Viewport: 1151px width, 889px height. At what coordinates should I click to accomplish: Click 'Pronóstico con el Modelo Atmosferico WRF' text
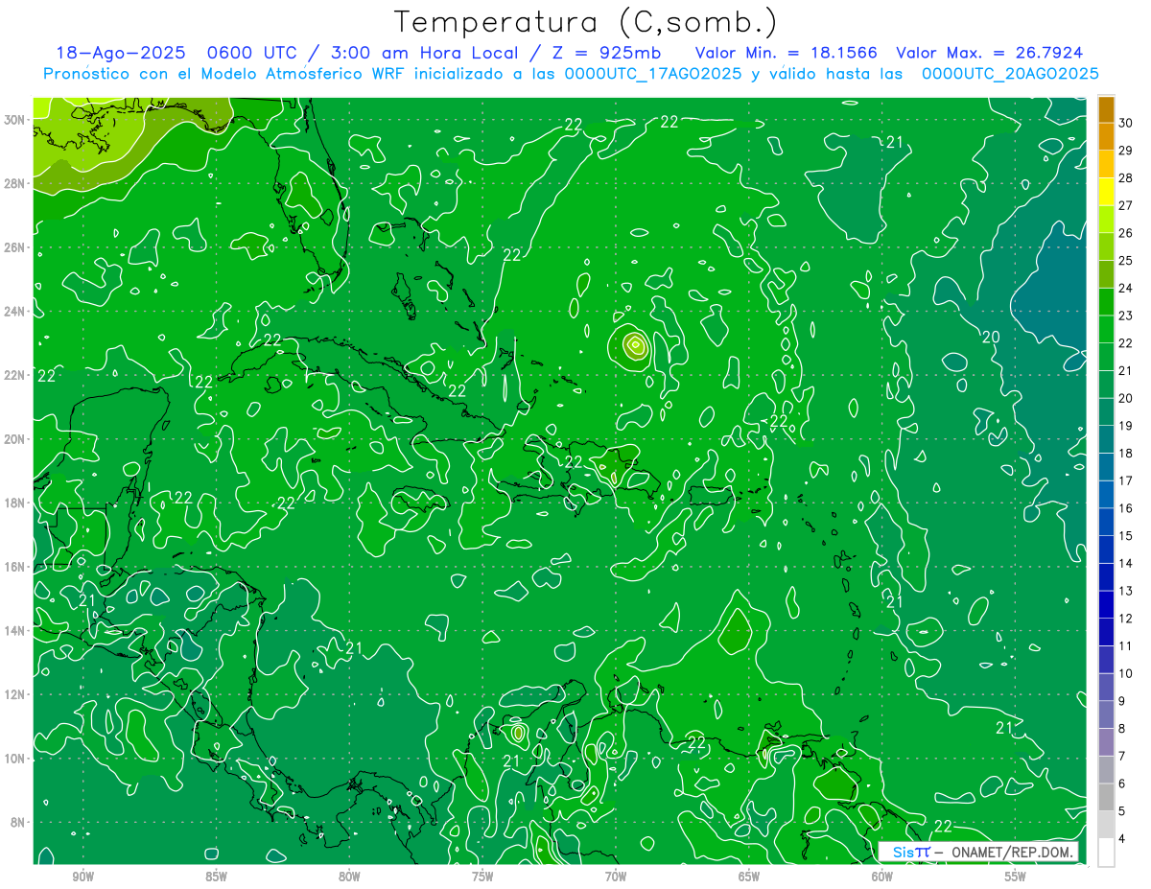coord(224,73)
